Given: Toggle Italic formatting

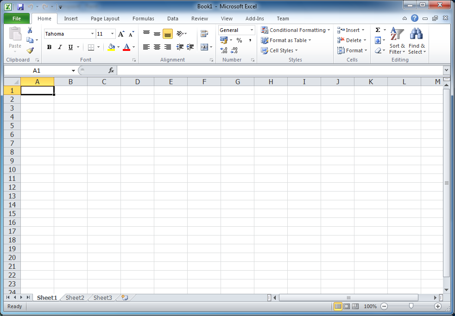Looking at the screenshot, I should click(60, 47).
